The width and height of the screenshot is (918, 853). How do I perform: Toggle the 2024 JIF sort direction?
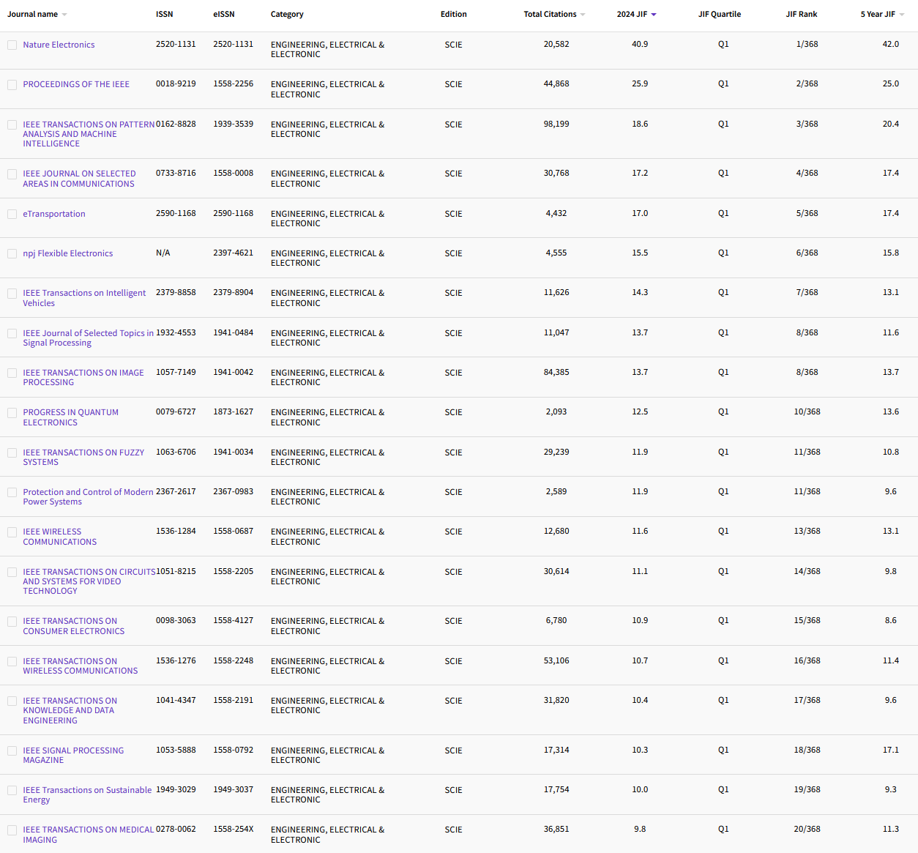click(x=654, y=13)
